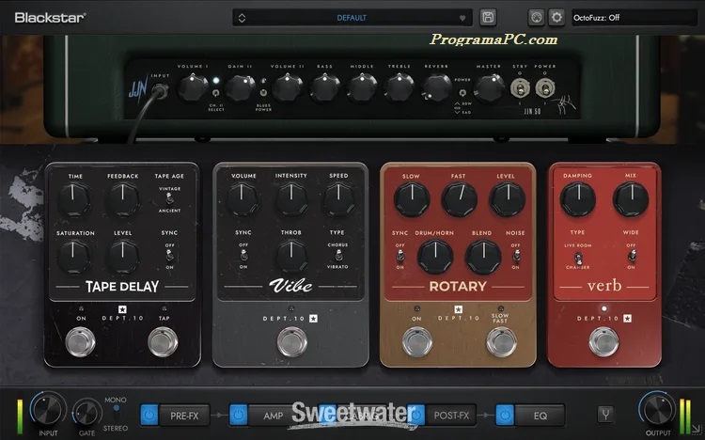This screenshot has width=705, height=440.
Task: Open the DEFAULT preset dropdown
Action: click(x=352, y=18)
